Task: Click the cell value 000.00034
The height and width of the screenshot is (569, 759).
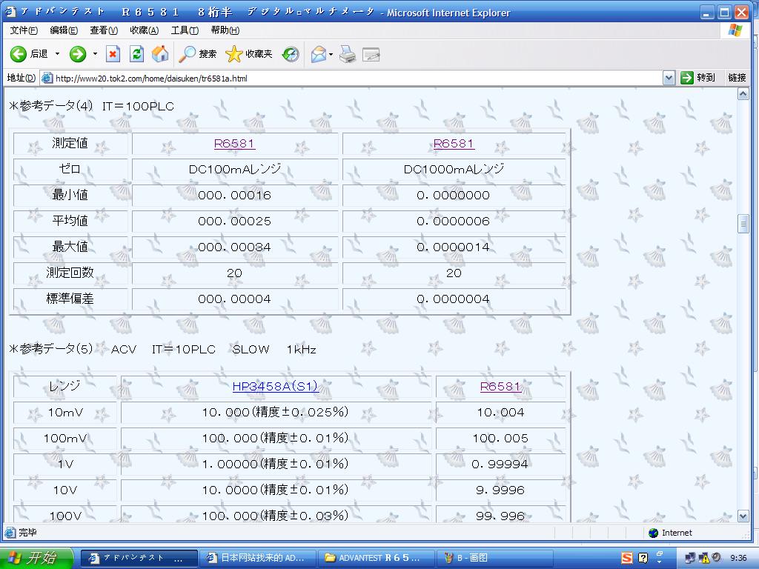Action: pos(234,247)
